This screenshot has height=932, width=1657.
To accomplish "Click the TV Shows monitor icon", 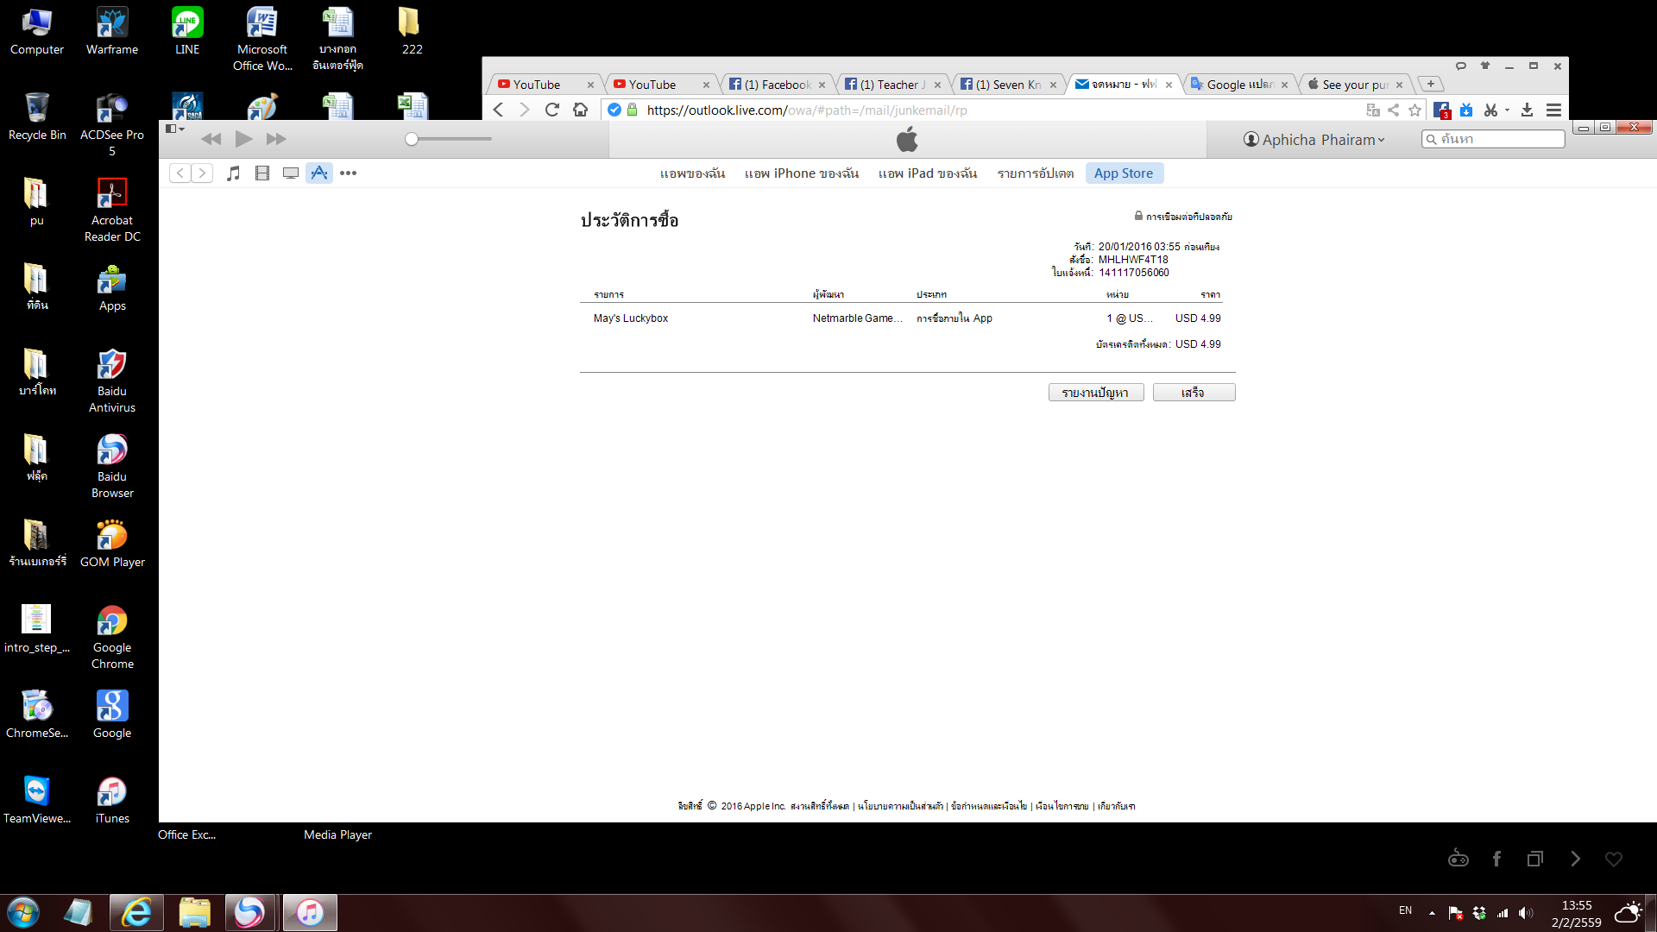I will pyautogui.click(x=291, y=173).
